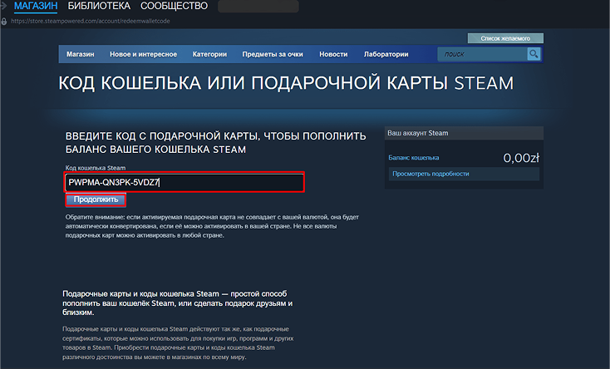Open Новое и интересное menu

[x=143, y=55]
